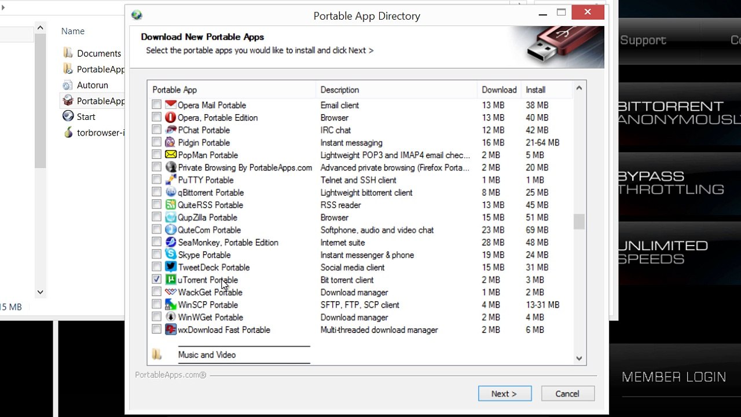
Task: Click the TweetDeck Portable bird icon
Action: pos(170,267)
